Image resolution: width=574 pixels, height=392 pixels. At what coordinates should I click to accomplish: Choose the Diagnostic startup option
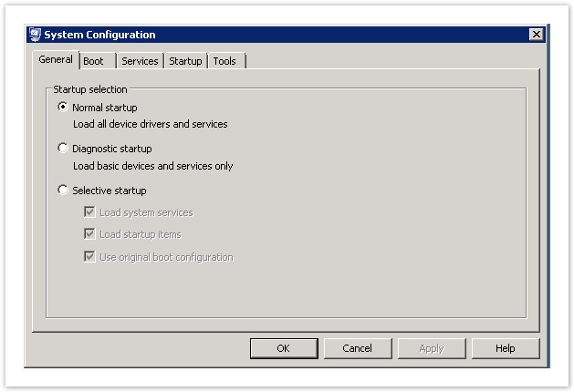coord(63,148)
